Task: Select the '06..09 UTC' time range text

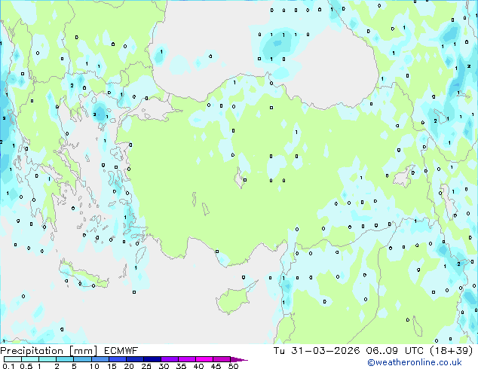Action: [395, 351]
